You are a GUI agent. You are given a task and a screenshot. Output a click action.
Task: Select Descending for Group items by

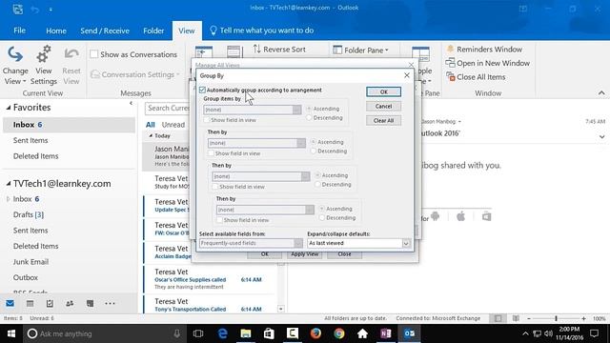pos(309,117)
